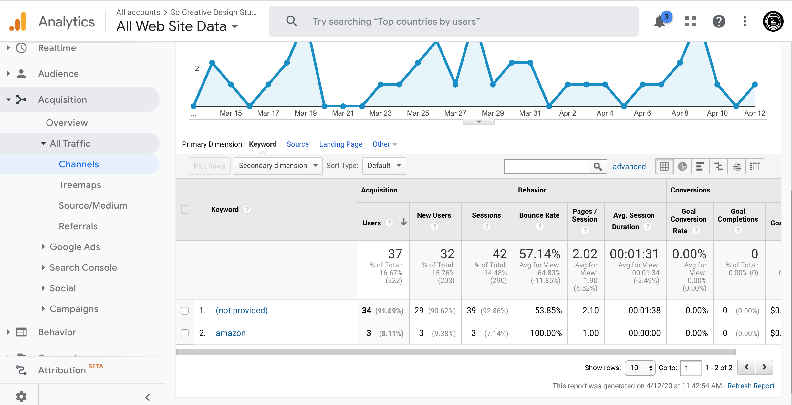Open the Treemaps report
The image size is (792, 405).
(80, 185)
